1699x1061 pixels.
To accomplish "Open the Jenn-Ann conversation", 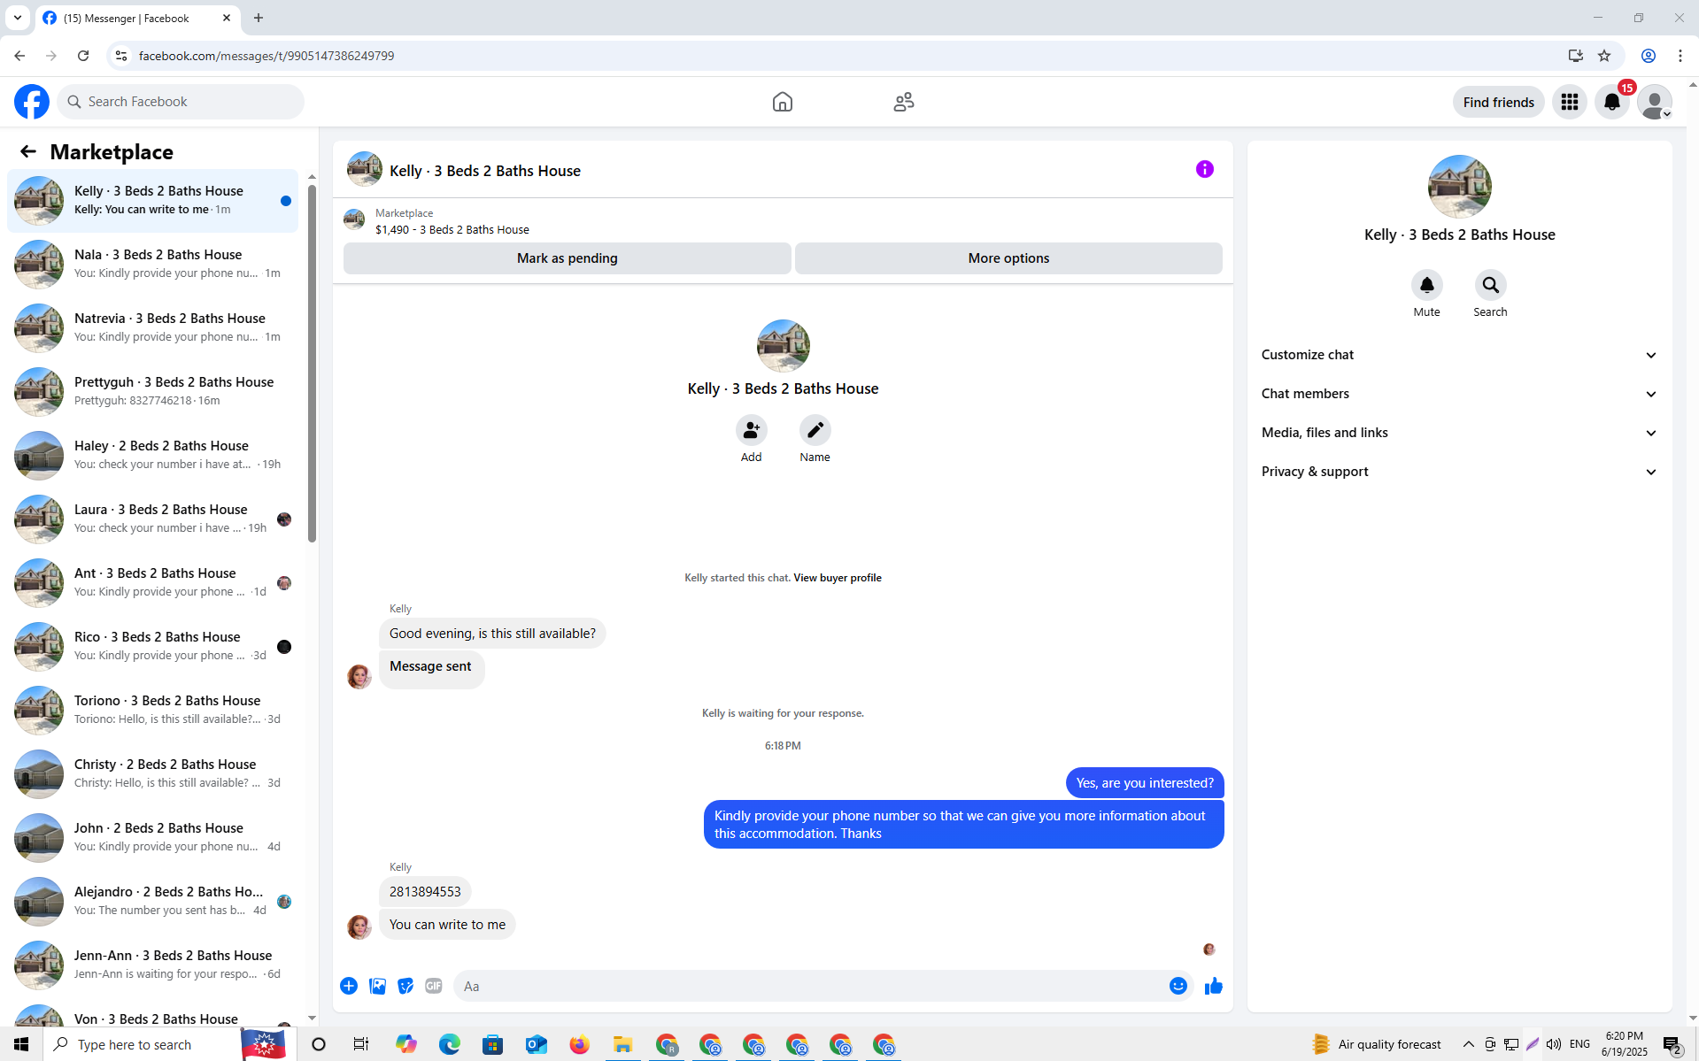I will 152,965.
